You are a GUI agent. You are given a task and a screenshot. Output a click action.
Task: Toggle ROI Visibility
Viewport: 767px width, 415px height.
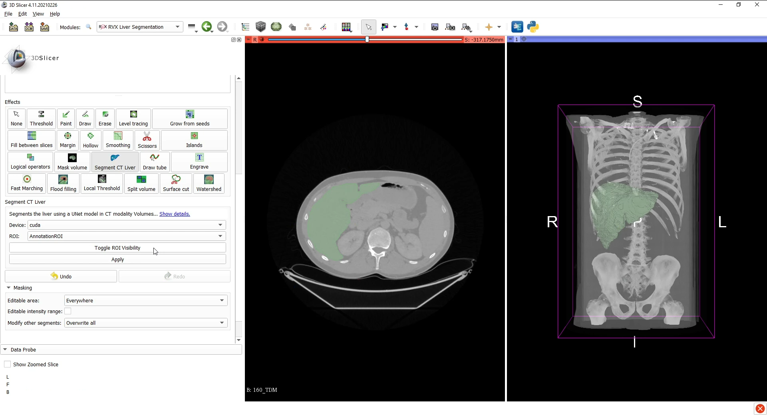117,248
